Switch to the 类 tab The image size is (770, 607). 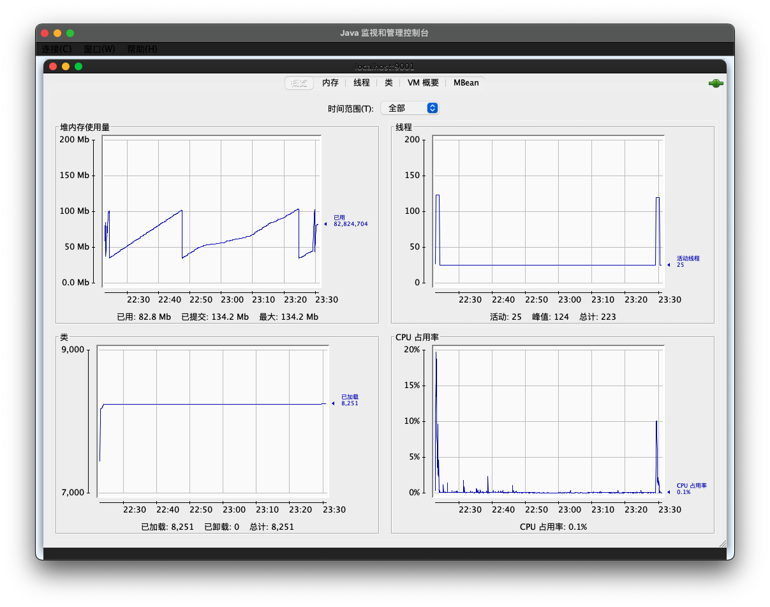coord(389,83)
